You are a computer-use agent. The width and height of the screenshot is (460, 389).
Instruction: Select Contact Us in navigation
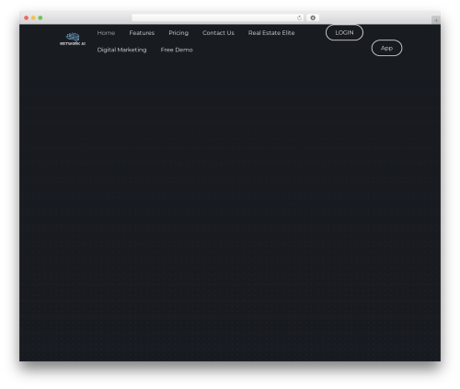click(x=218, y=33)
